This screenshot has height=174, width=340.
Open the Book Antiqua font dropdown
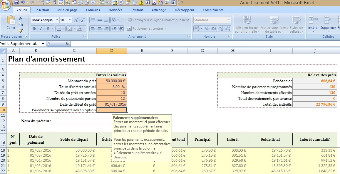57,20
